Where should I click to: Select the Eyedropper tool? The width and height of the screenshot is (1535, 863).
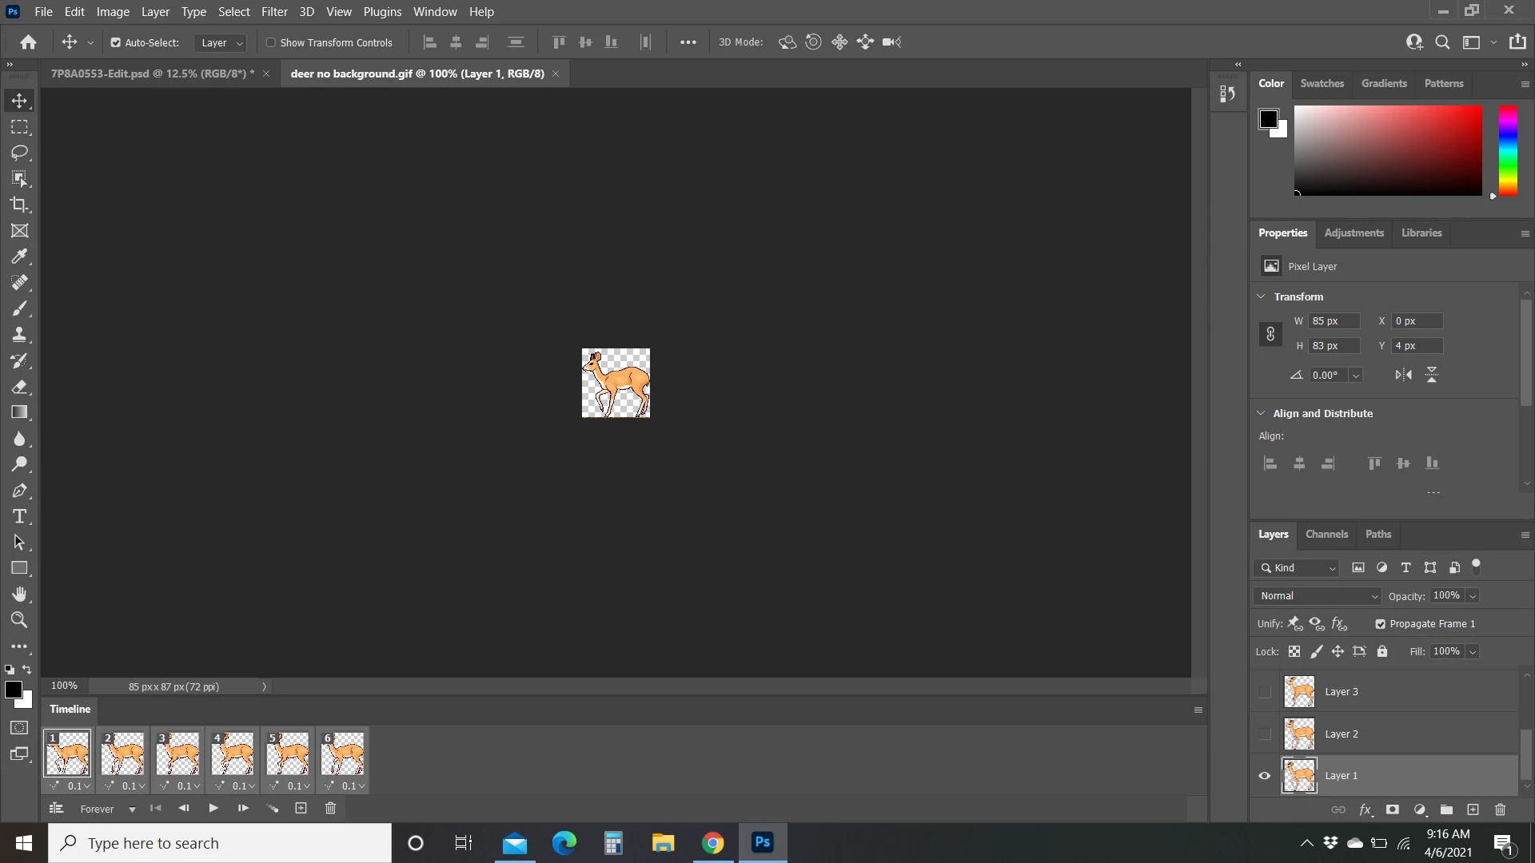tap(19, 257)
